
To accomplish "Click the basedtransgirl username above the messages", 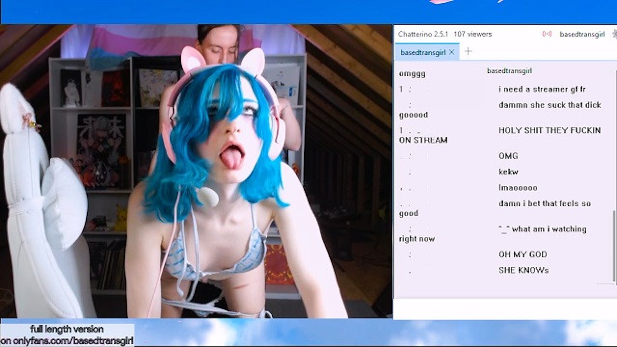I will click(509, 71).
